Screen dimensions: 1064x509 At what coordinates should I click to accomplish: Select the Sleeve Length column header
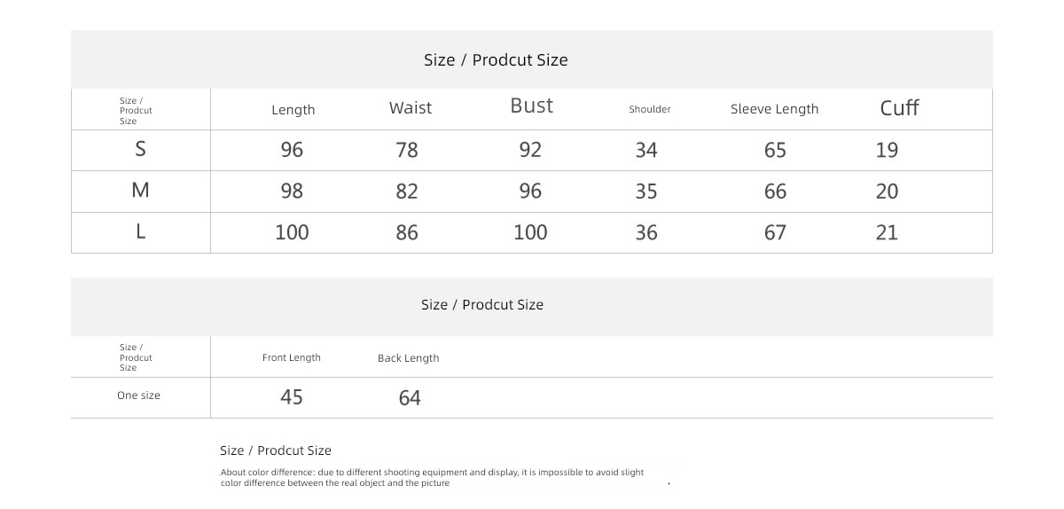(775, 109)
